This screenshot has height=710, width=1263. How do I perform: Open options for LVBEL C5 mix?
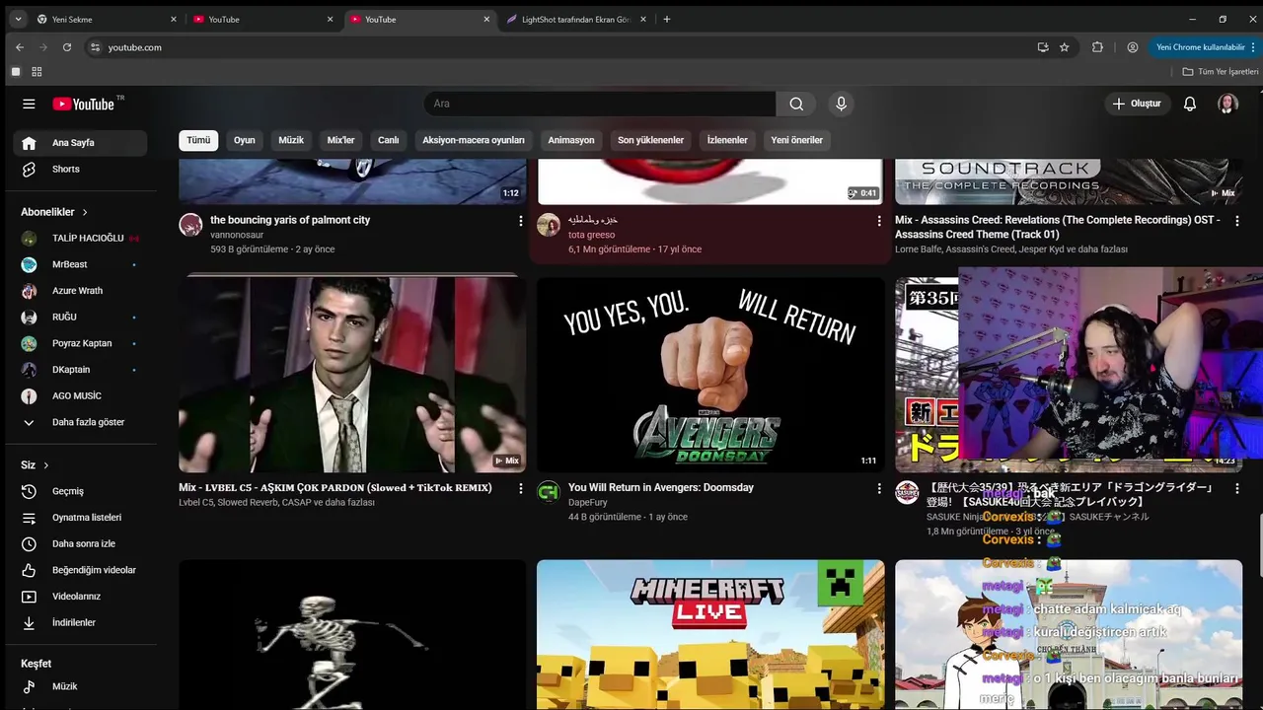(x=521, y=488)
